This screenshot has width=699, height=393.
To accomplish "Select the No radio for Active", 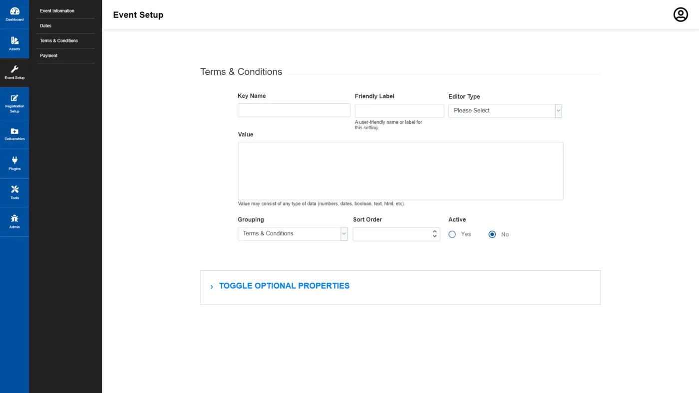I will [x=492, y=234].
